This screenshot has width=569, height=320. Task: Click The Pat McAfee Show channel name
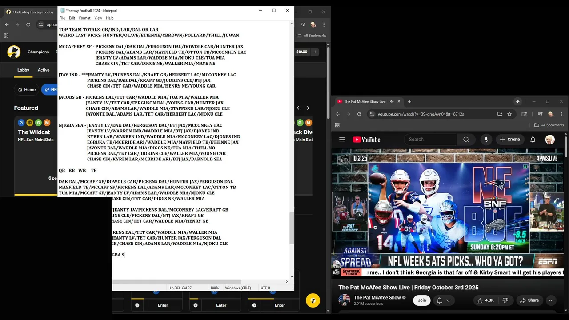[x=377, y=297]
